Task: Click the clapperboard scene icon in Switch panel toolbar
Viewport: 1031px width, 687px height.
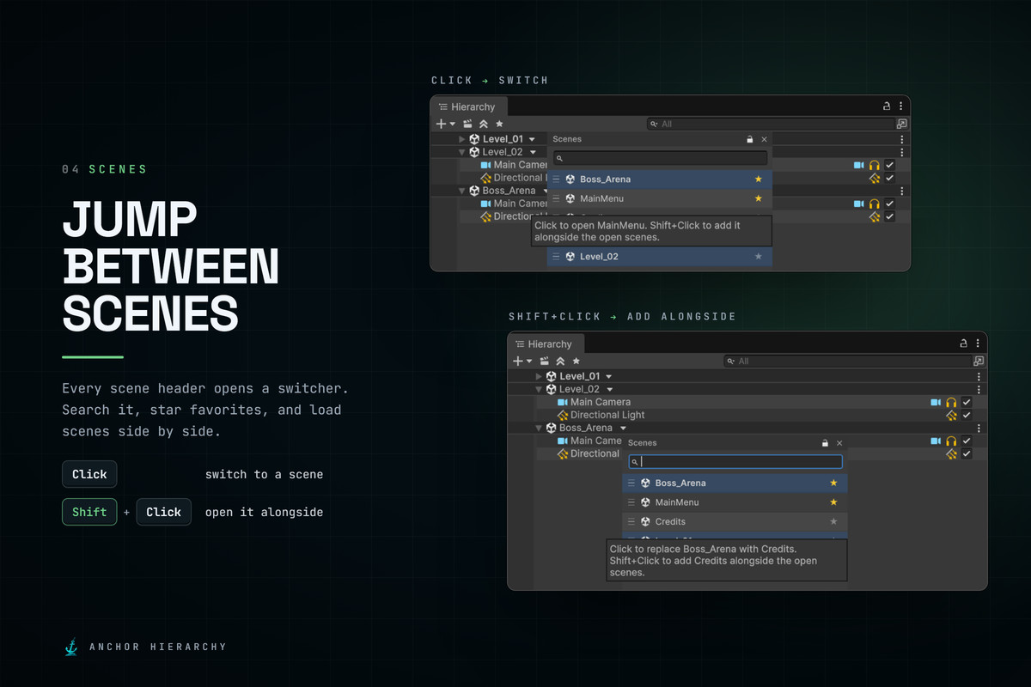Action: pos(468,124)
